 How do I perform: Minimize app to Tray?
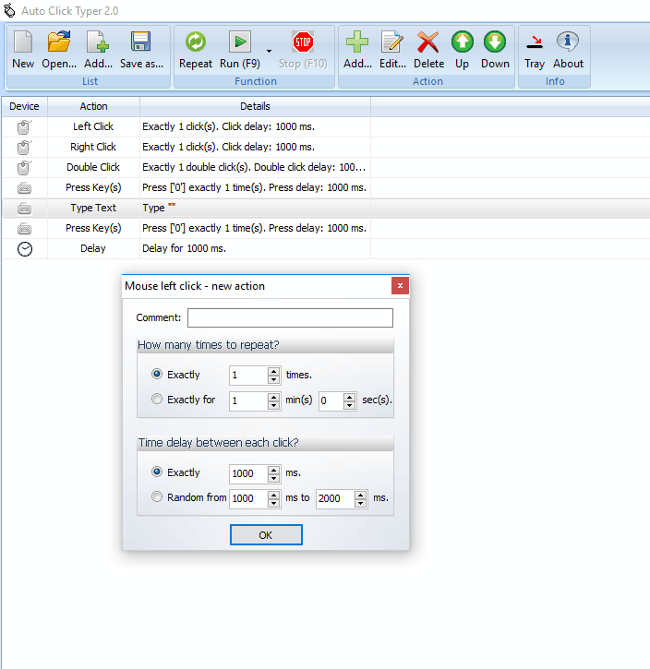pyautogui.click(x=535, y=50)
